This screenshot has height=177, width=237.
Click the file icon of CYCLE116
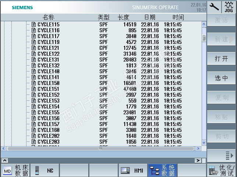(x=33, y=30)
